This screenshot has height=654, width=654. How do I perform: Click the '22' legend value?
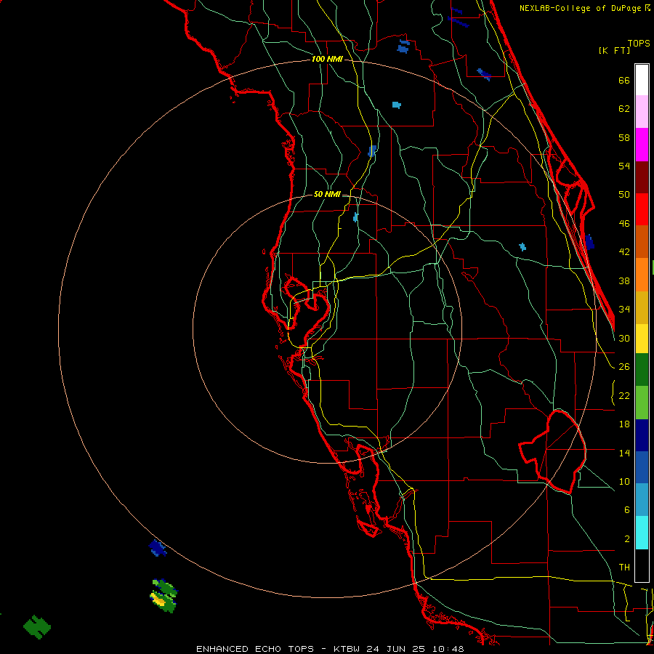point(624,395)
